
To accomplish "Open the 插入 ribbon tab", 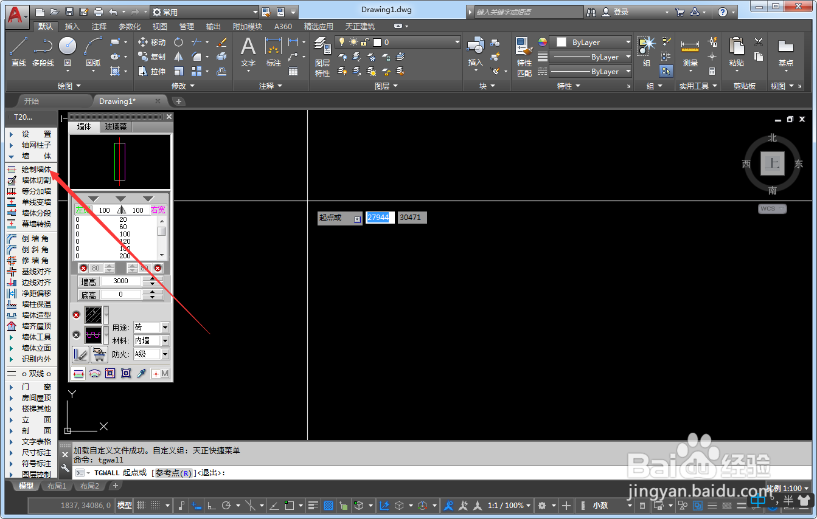I will click(x=72, y=26).
